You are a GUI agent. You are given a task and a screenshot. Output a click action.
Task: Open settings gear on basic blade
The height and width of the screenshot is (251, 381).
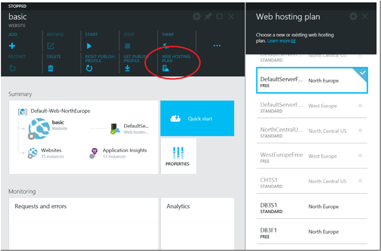click(x=197, y=17)
